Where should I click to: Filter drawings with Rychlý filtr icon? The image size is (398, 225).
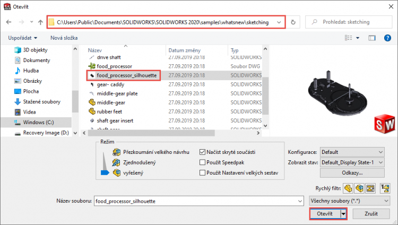pos(370,188)
